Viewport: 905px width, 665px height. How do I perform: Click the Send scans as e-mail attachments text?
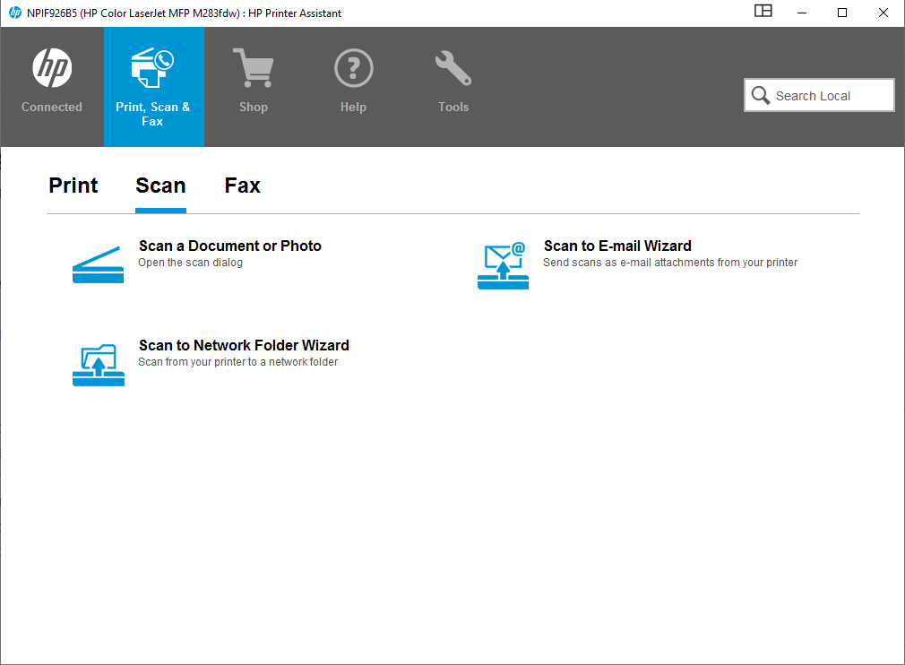(x=669, y=263)
